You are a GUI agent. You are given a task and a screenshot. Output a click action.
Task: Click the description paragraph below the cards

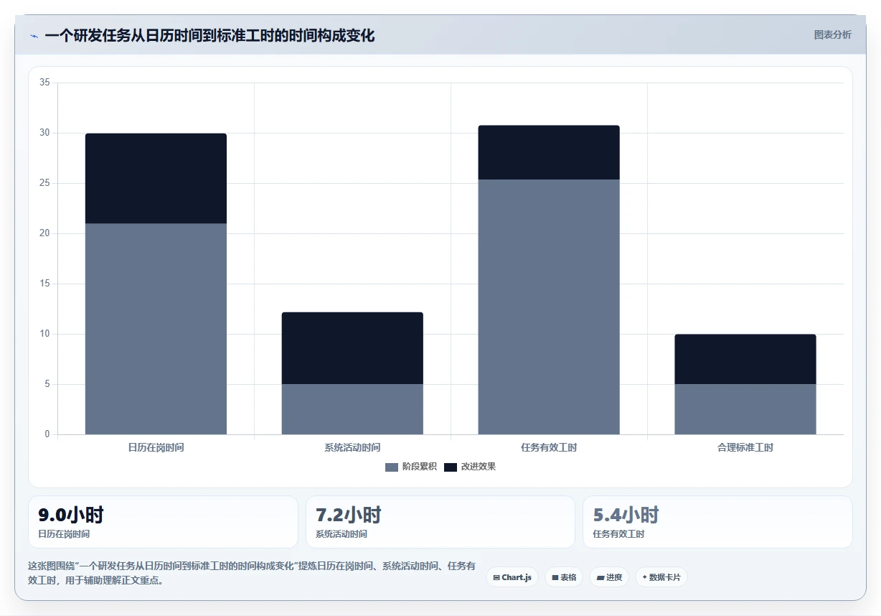pos(251,573)
